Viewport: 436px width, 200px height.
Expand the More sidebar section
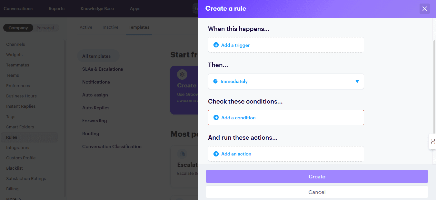point(14,198)
